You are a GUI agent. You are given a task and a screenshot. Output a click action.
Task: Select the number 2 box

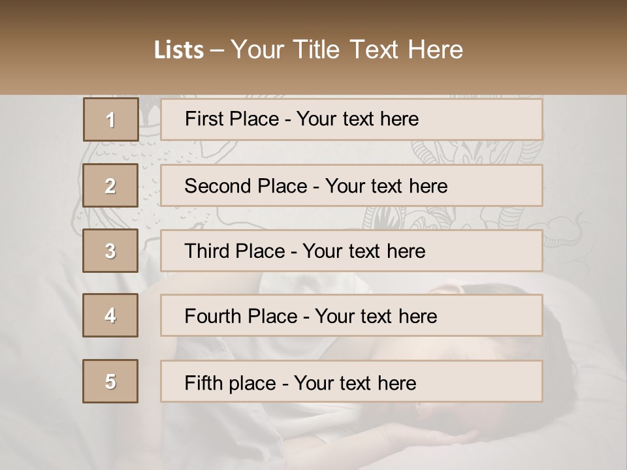(110, 185)
